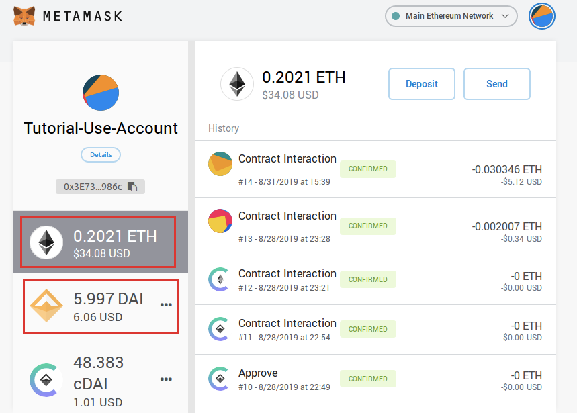Click the MetaMask fox logo
The width and height of the screenshot is (577, 413).
click(24, 16)
